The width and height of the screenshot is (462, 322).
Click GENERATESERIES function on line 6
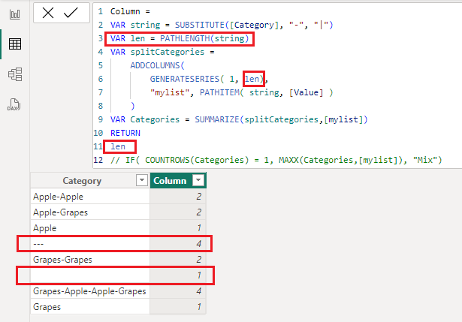click(x=185, y=79)
